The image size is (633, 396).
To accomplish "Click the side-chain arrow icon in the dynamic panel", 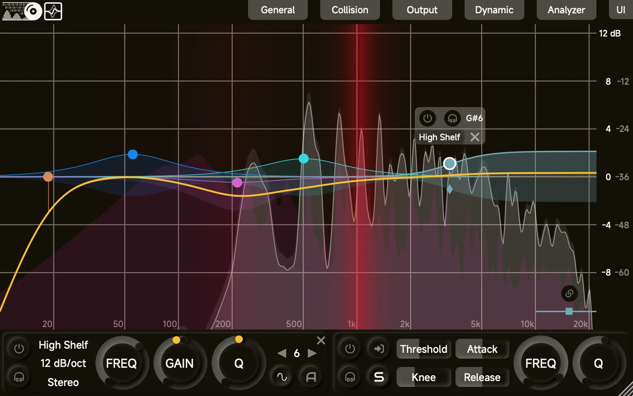I will pos(379,349).
